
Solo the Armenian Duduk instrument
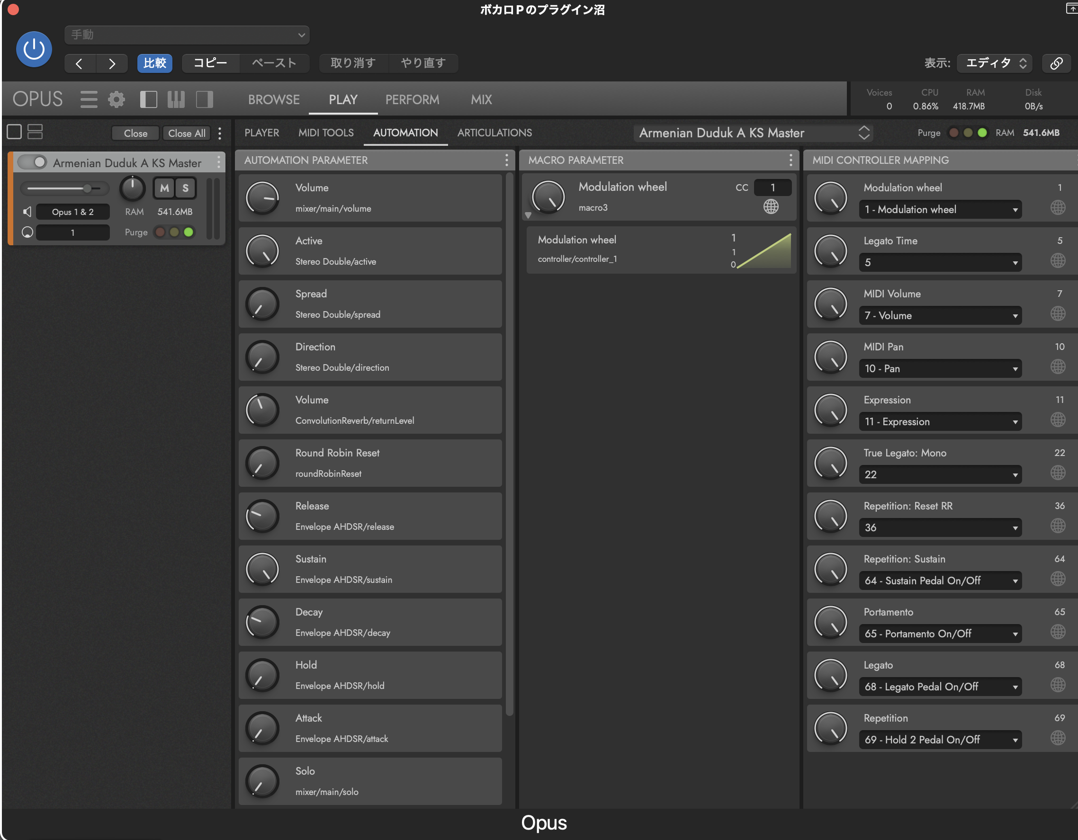186,188
